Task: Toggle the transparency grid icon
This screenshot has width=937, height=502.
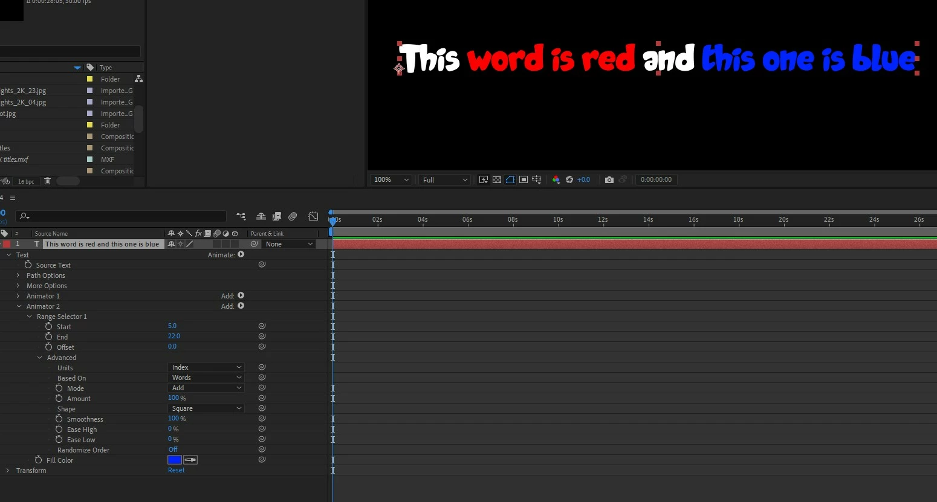Action: [497, 179]
